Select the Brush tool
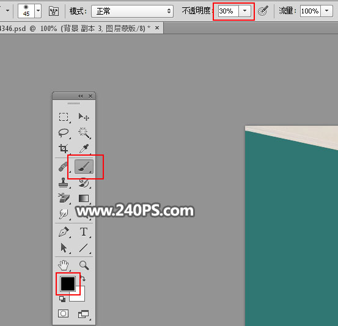 [x=84, y=167]
